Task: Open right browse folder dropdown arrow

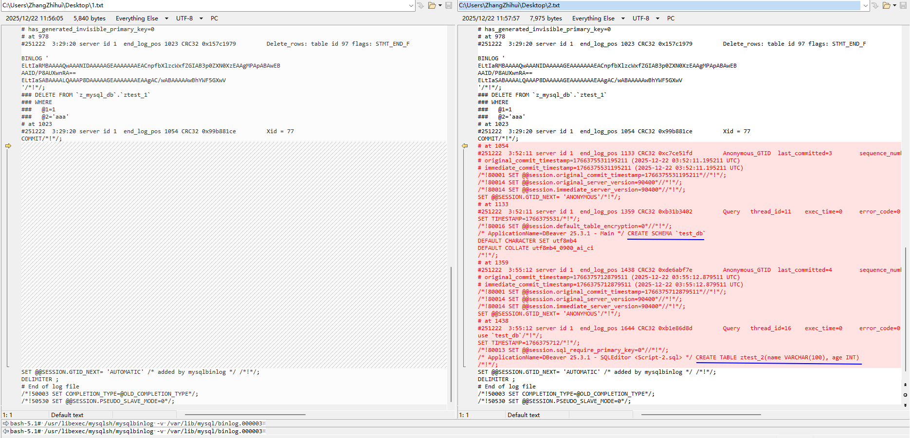Action: coord(894,5)
